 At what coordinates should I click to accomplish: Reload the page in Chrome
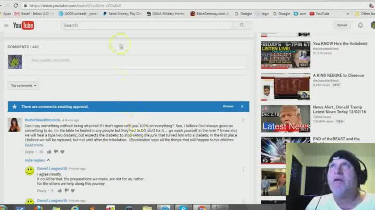click(x=16, y=5)
